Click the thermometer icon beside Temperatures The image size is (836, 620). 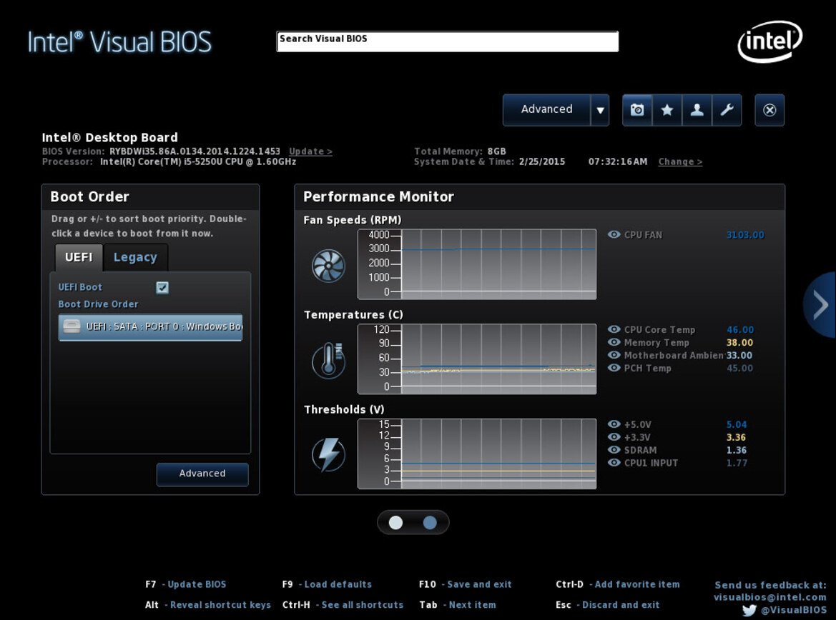(328, 361)
